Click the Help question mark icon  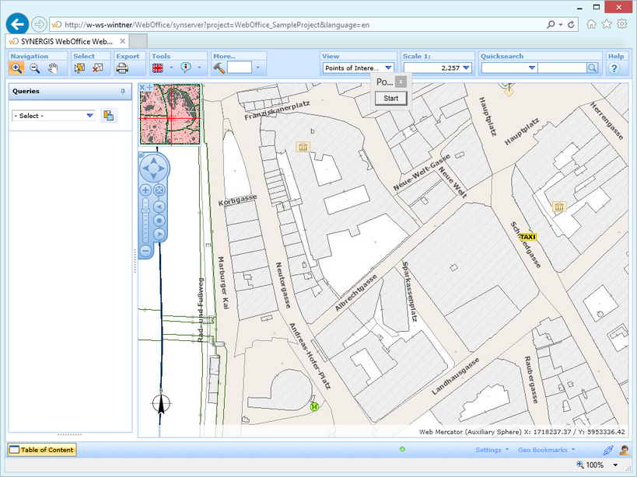[x=614, y=68]
